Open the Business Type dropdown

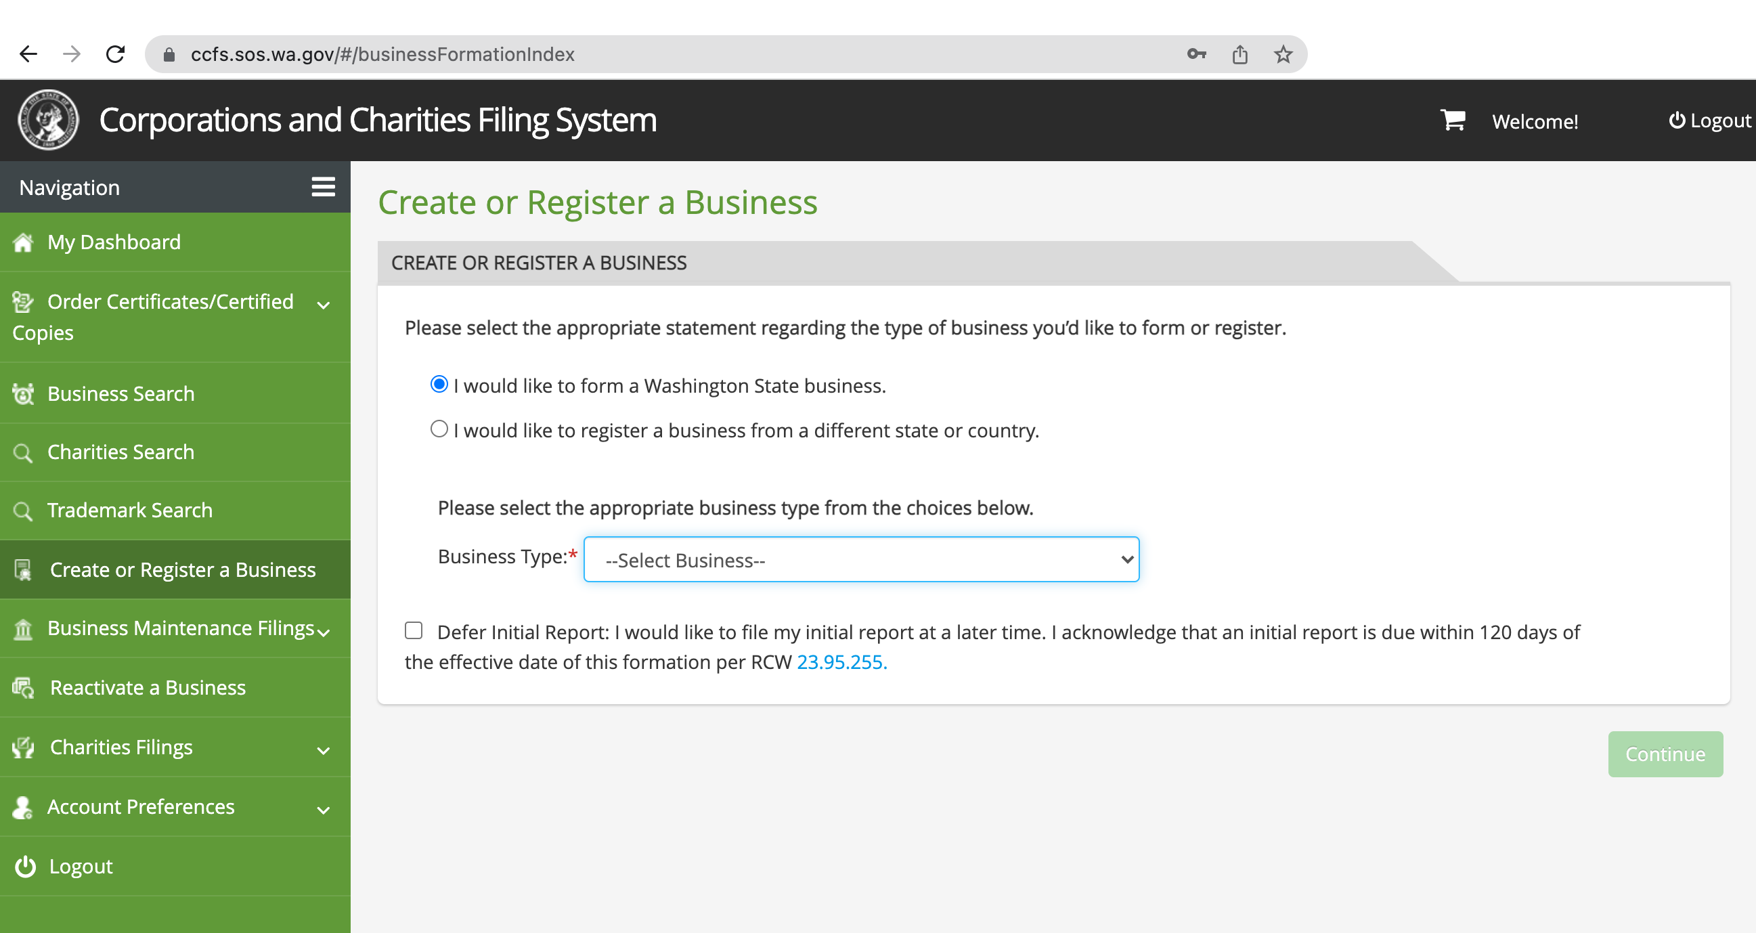coord(861,559)
